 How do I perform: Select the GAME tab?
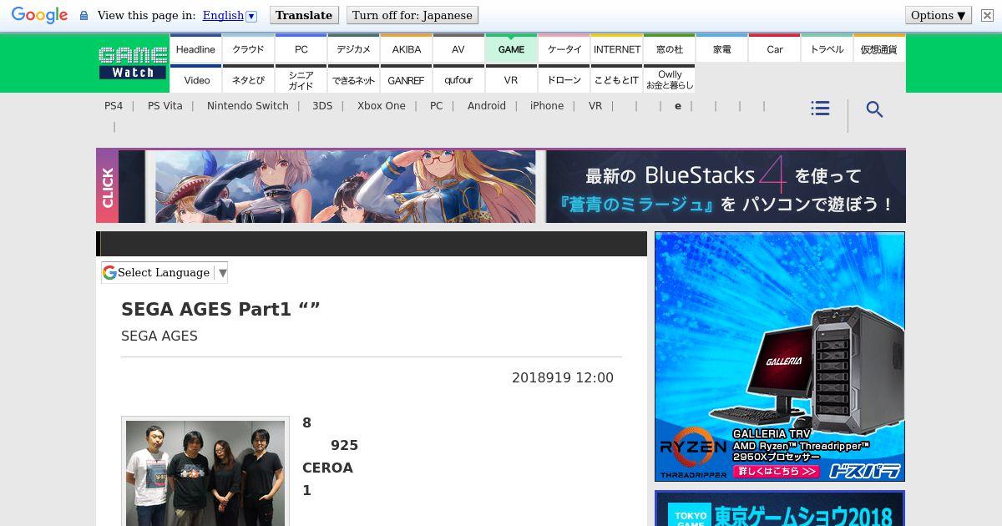click(x=511, y=49)
